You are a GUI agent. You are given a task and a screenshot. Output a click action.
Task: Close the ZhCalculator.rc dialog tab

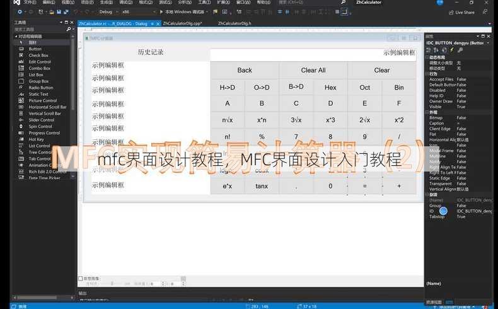(x=158, y=24)
